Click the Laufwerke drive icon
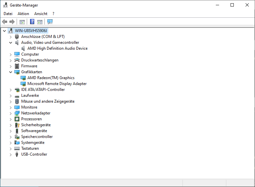The image size is (255, 187). [x=17, y=96]
